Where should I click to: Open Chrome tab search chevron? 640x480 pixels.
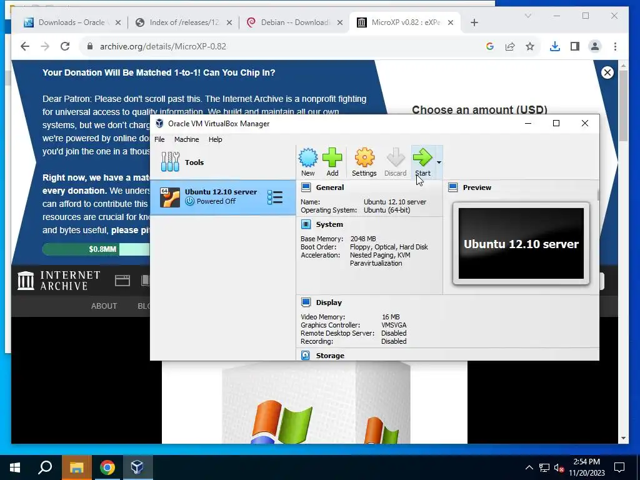(527, 16)
